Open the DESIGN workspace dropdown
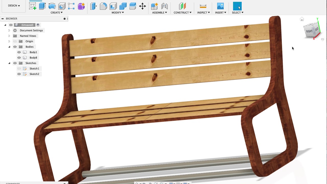The image size is (327, 184). point(14,6)
